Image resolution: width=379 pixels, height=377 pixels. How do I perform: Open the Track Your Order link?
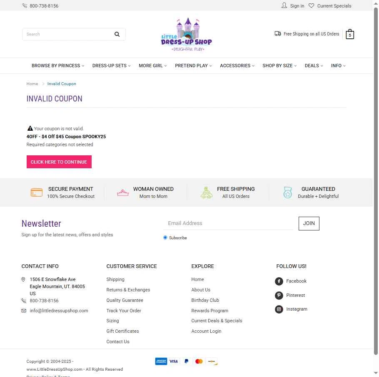[x=124, y=311]
